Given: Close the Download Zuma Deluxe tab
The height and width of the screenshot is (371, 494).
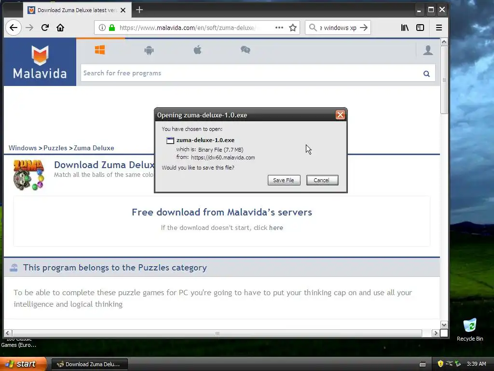Looking at the screenshot, I should [x=123, y=10].
